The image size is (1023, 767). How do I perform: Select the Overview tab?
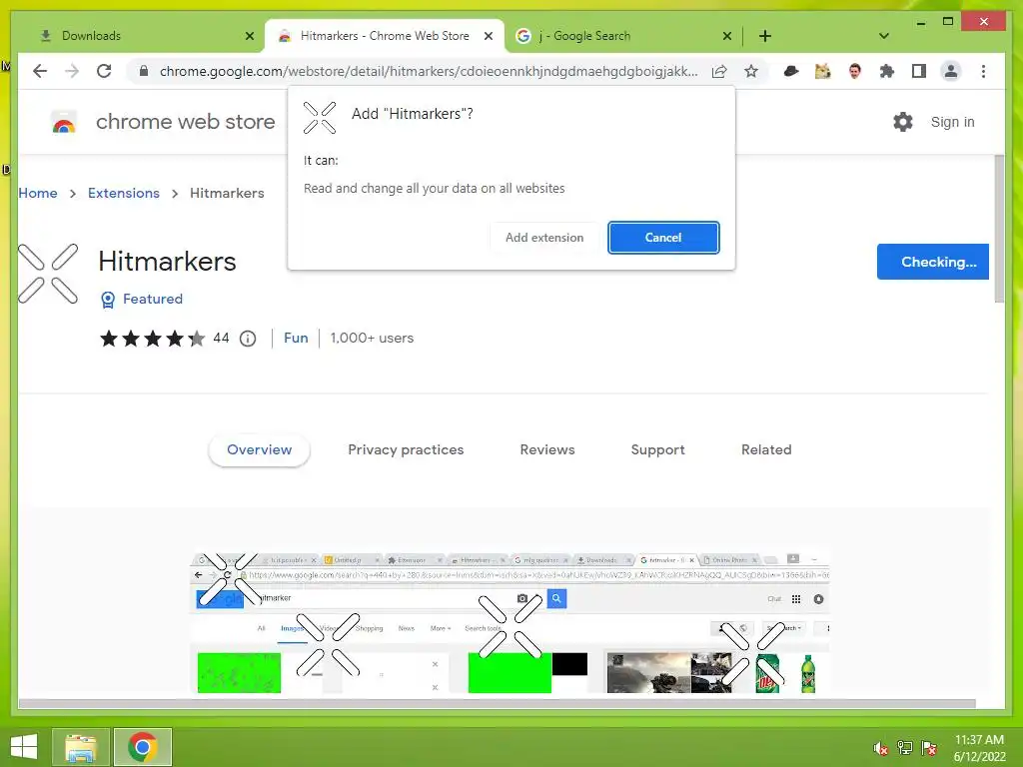(259, 450)
